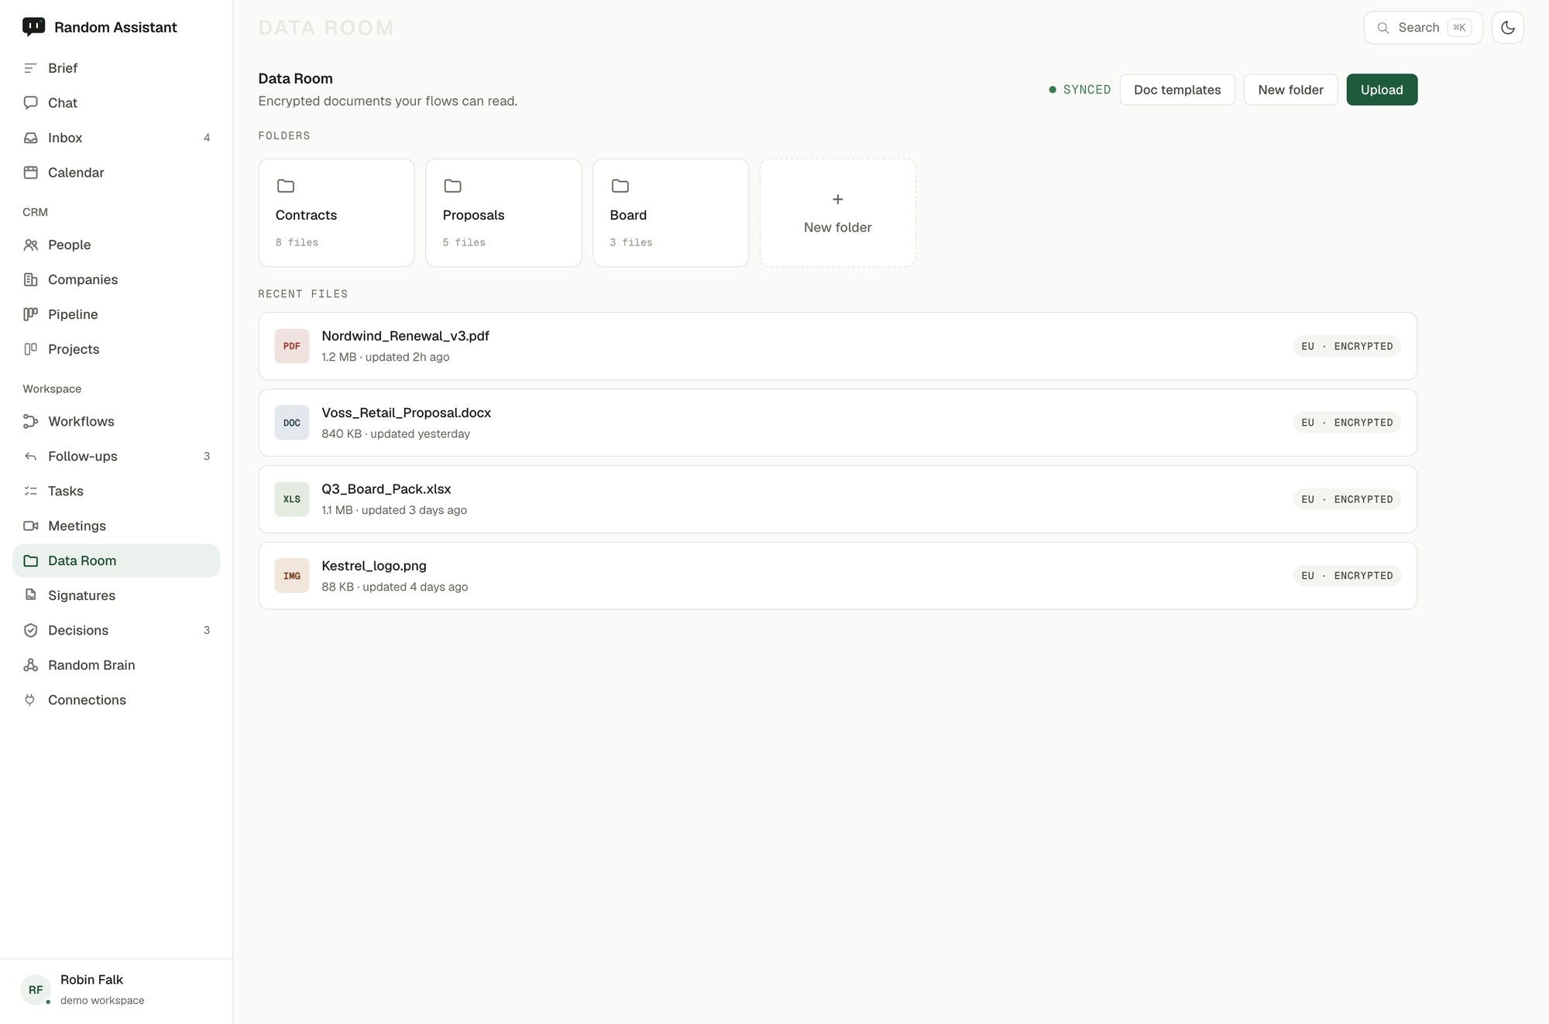Select Data Room in the sidebar
1549x1024 pixels.
point(116,560)
